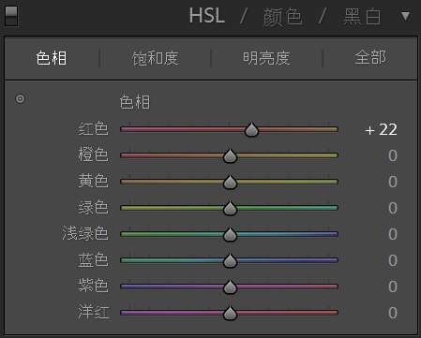421x338 pixels.
Task: Select the HSL mode in the panel header
Action: pos(207,16)
